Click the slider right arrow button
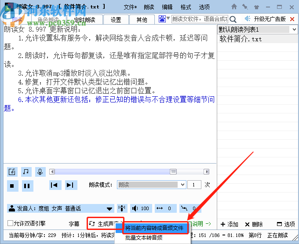This screenshot has width=299, height=244. coord(206,171)
